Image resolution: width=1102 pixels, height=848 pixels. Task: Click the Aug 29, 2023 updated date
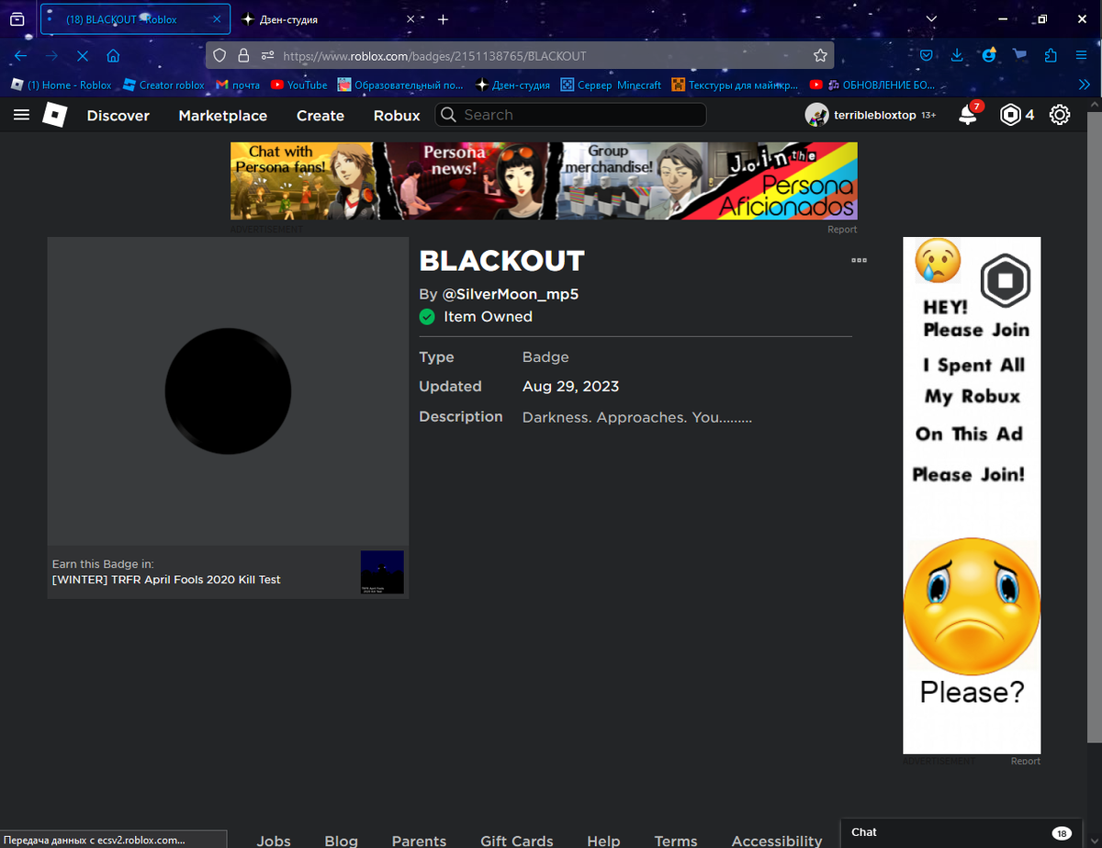[570, 387]
